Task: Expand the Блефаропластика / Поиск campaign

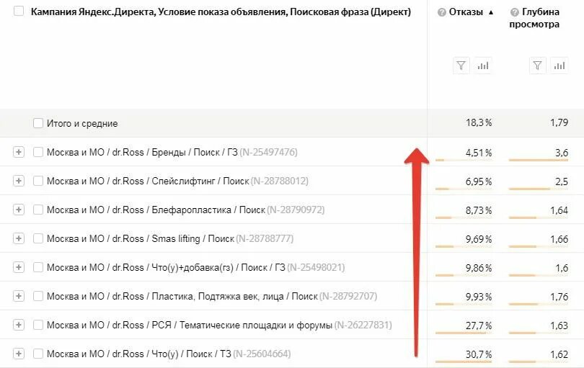Action: (19, 210)
